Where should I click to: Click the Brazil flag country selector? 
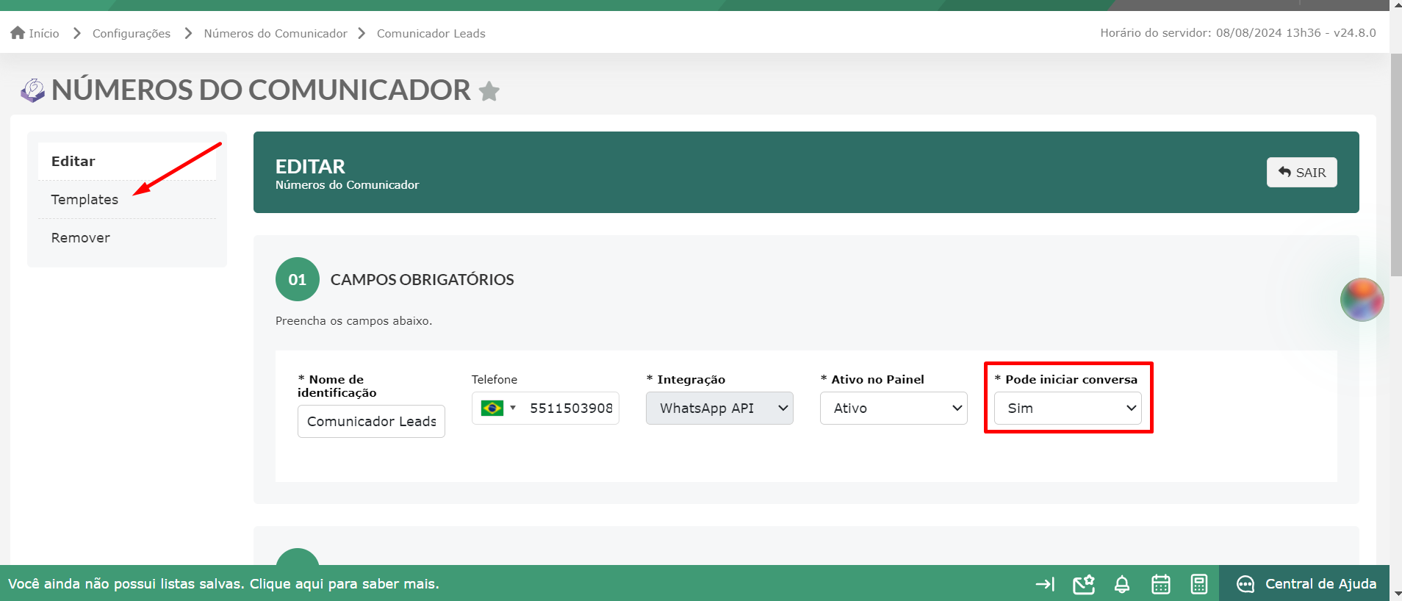[x=498, y=408]
